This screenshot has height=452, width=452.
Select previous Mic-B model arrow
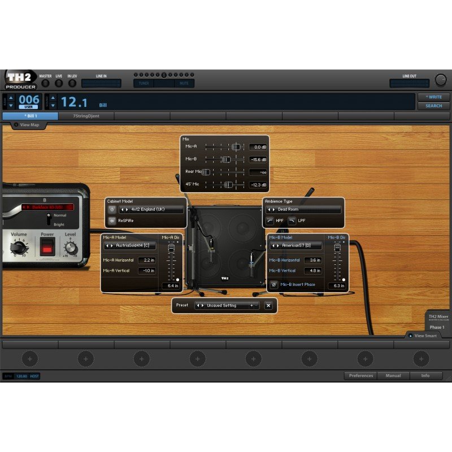point(273,246)
